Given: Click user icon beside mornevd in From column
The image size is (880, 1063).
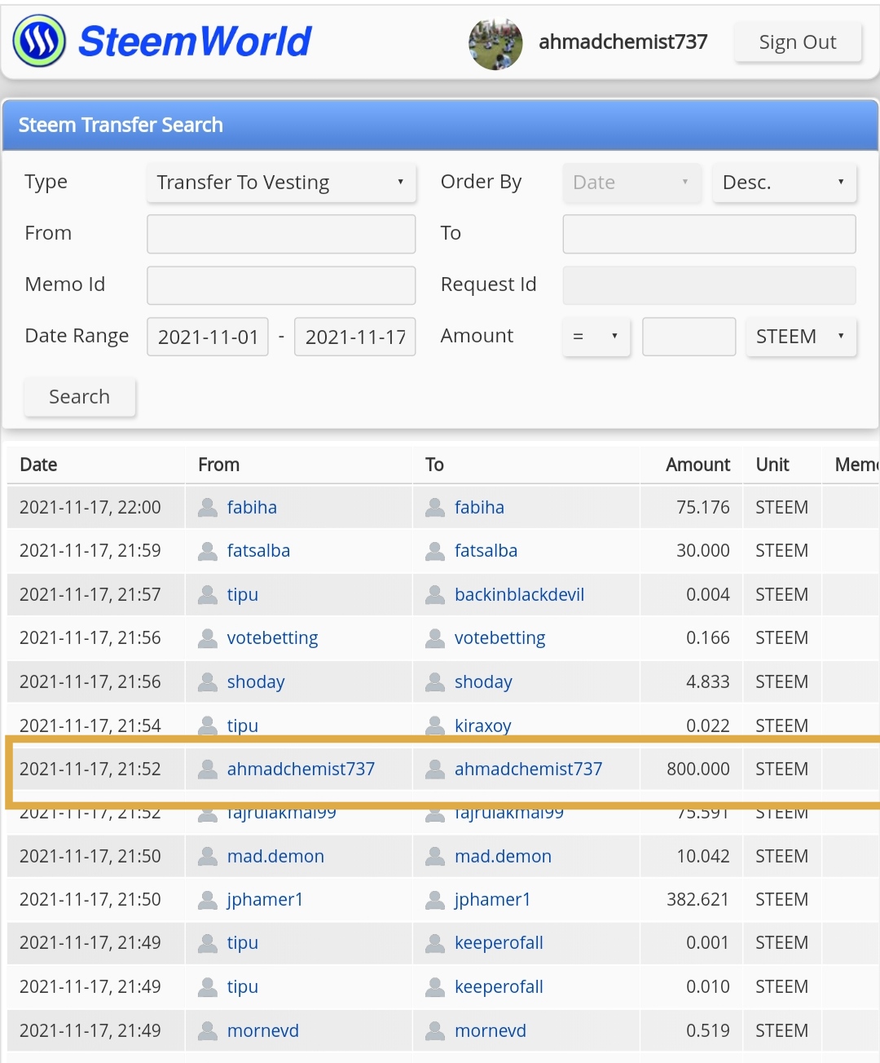Looking at the screenshot, I should 208,1030.
